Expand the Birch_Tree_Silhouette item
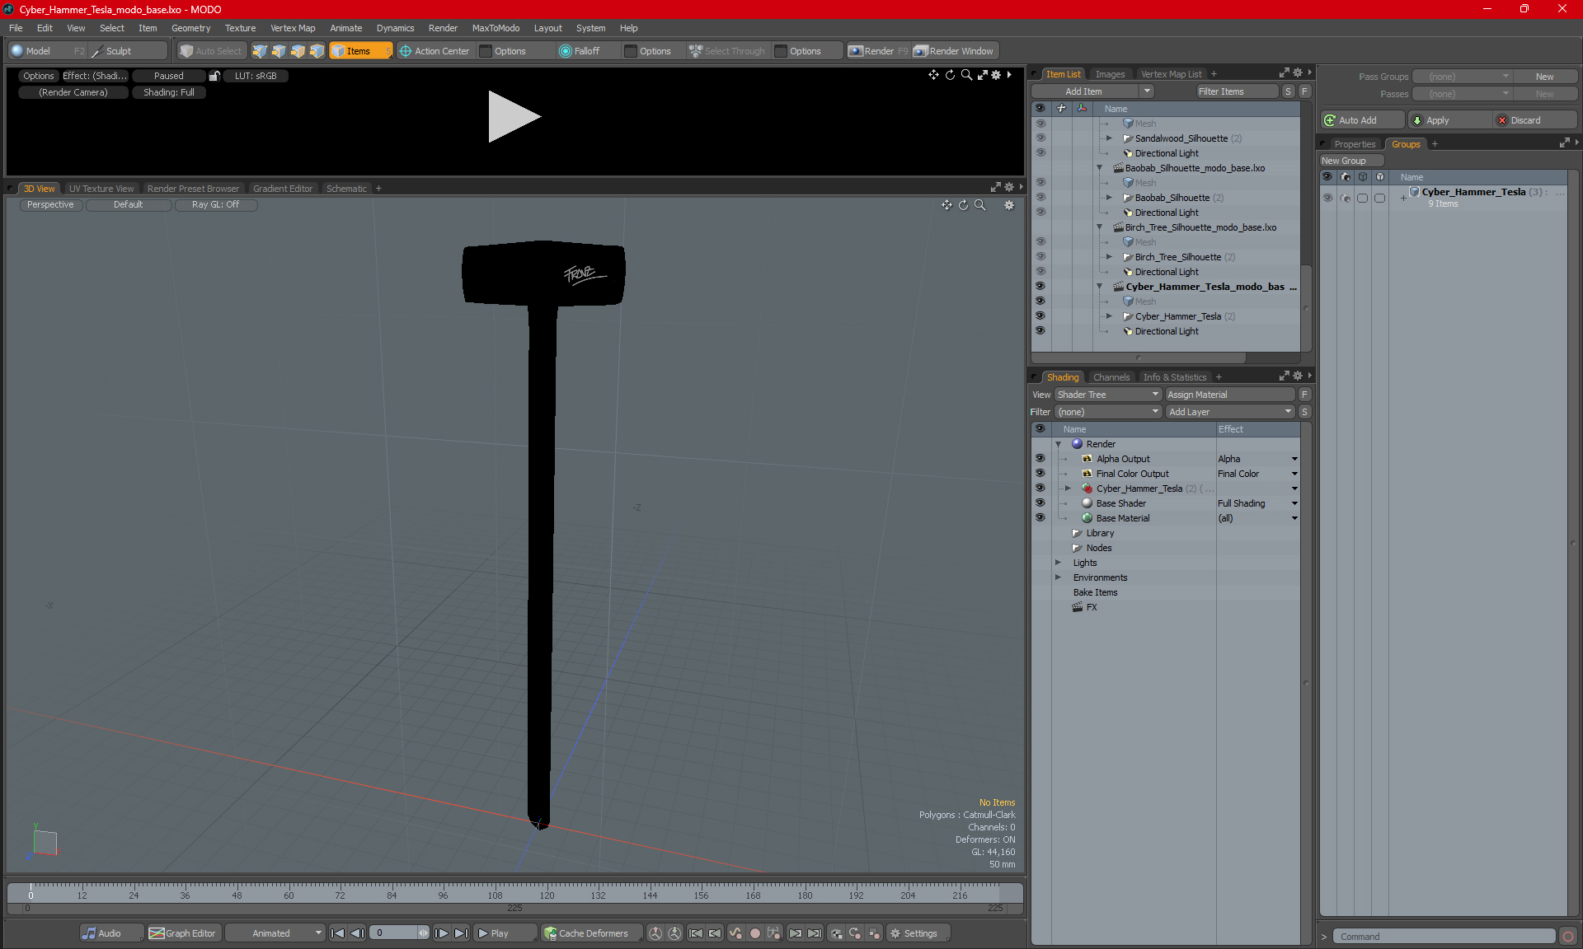Image resolution: width=1583 pixels, height=949 pixels. pyautogui.click(x=1109, y=257)
